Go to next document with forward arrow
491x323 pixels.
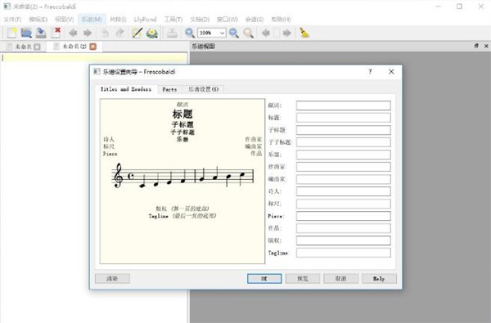88,33
